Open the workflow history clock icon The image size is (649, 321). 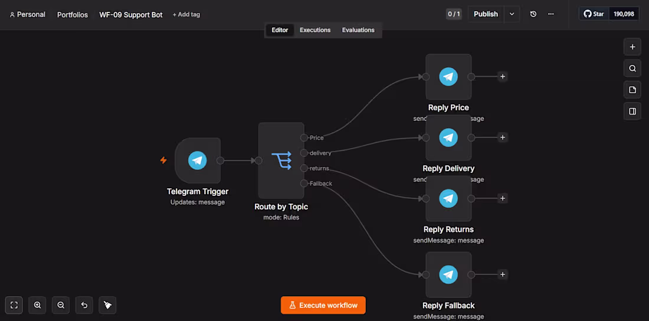click(533, 14)
